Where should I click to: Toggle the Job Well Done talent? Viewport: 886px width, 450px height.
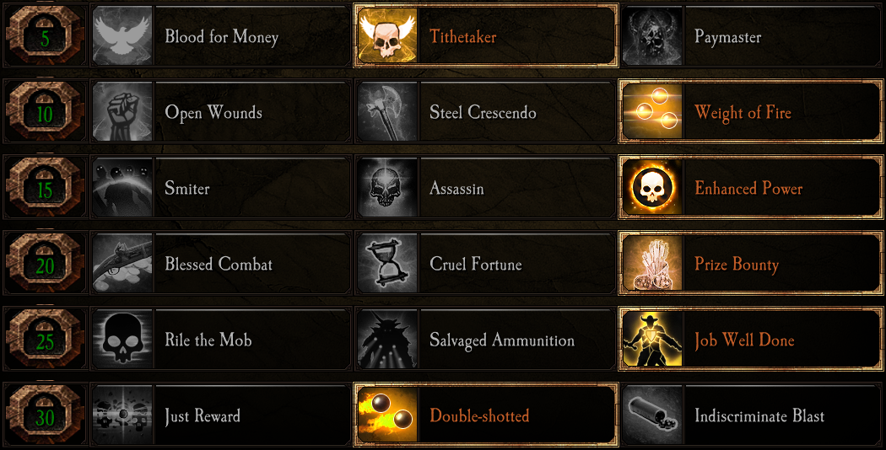pyautogui.click(x=752, y=340)
